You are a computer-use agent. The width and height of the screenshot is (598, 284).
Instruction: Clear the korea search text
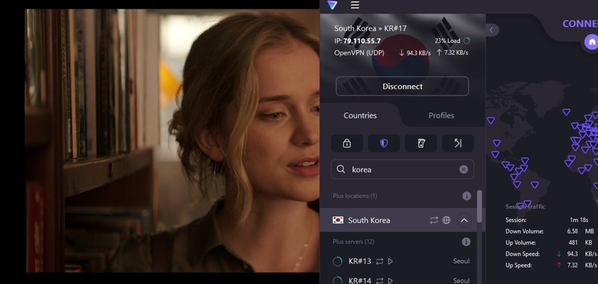pos(464,169)
